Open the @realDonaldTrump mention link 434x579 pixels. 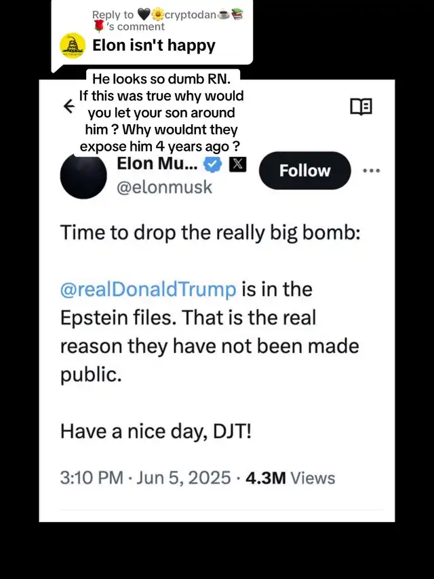coord(149,289)
